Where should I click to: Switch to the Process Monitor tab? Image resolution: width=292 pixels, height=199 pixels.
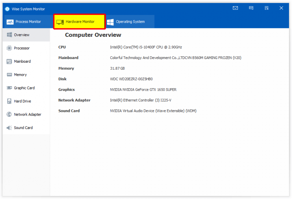tap(28, 22)
